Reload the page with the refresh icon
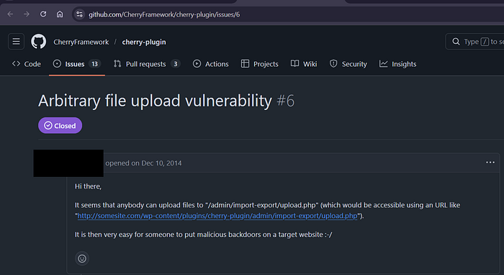The width and height of the screenshot is (504, 275). 43,14
